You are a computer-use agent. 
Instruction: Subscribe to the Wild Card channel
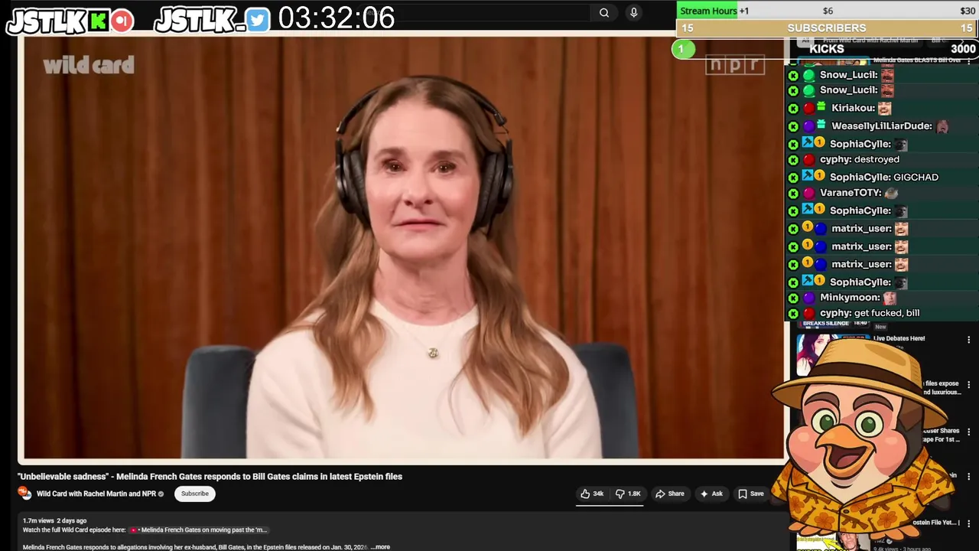click(195, 494)
